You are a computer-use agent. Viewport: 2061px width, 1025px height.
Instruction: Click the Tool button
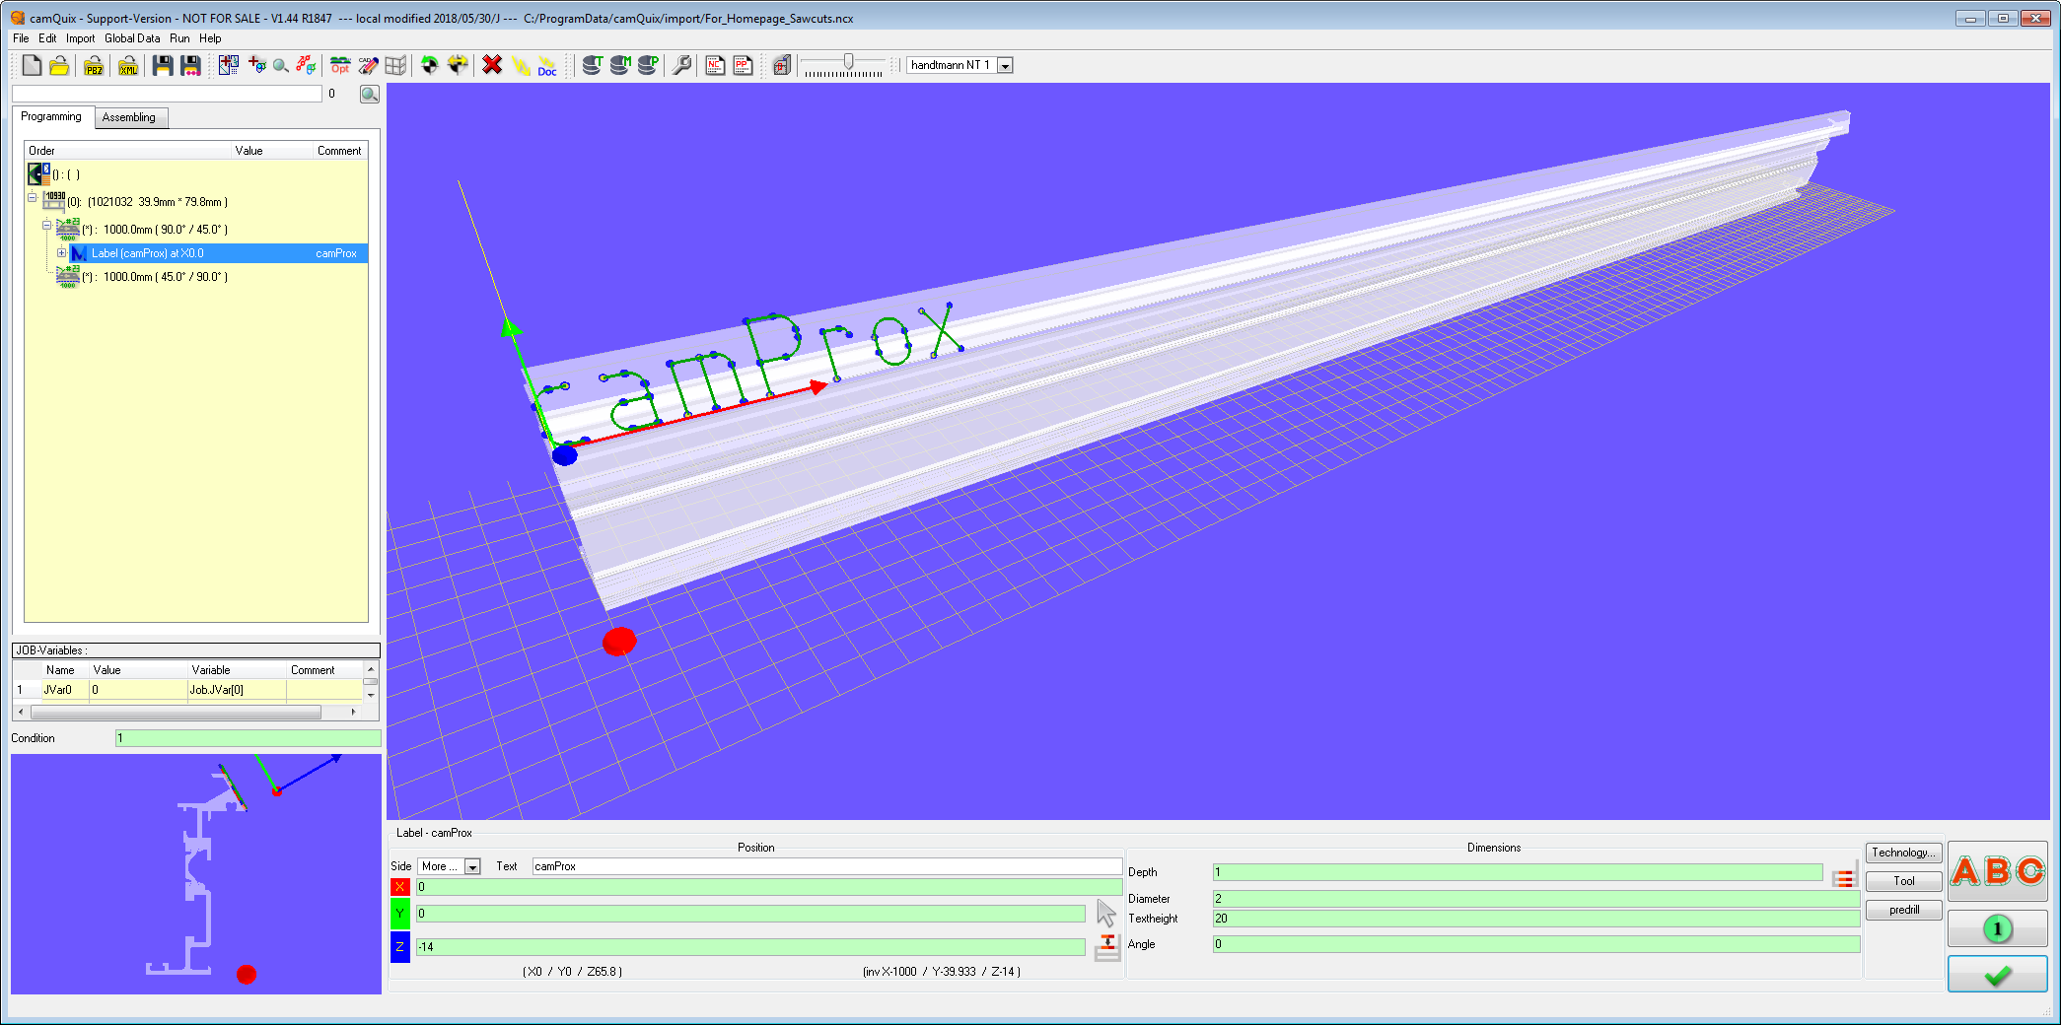point(1903,881)
